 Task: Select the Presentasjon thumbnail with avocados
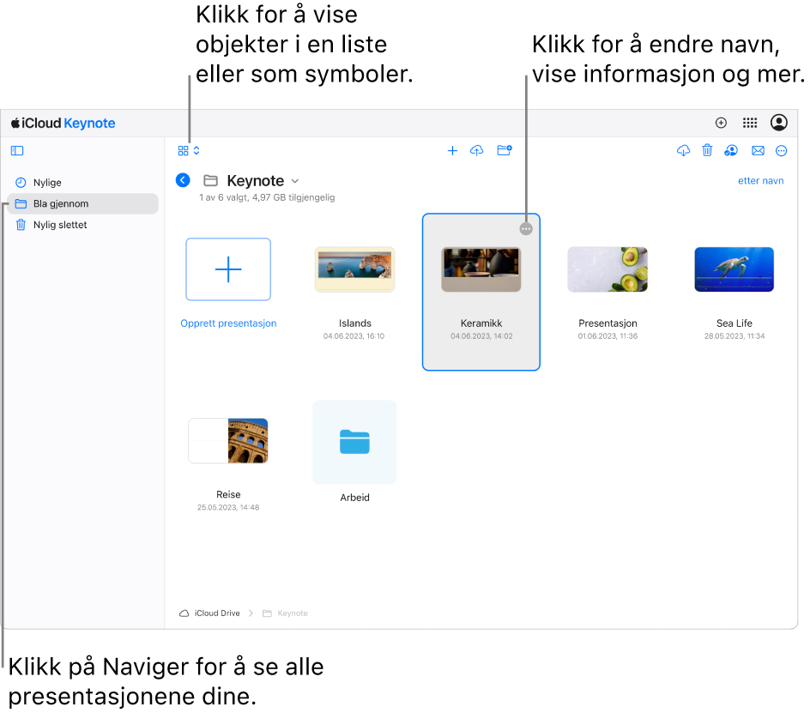pos(607,269)
